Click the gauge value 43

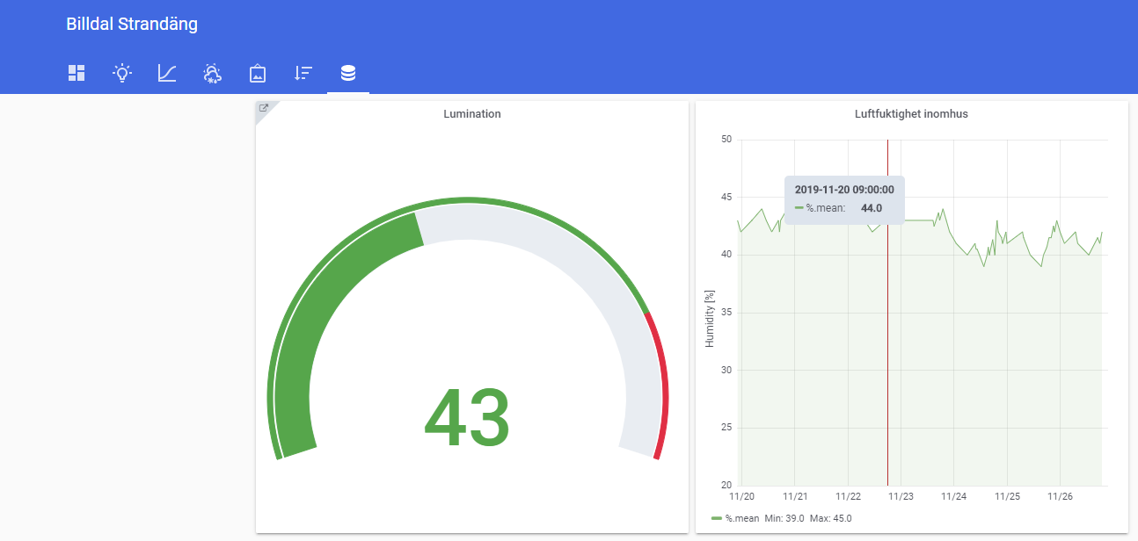point(466,418)
